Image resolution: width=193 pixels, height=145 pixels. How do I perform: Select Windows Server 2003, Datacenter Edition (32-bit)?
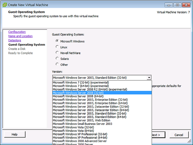(102, 107)
